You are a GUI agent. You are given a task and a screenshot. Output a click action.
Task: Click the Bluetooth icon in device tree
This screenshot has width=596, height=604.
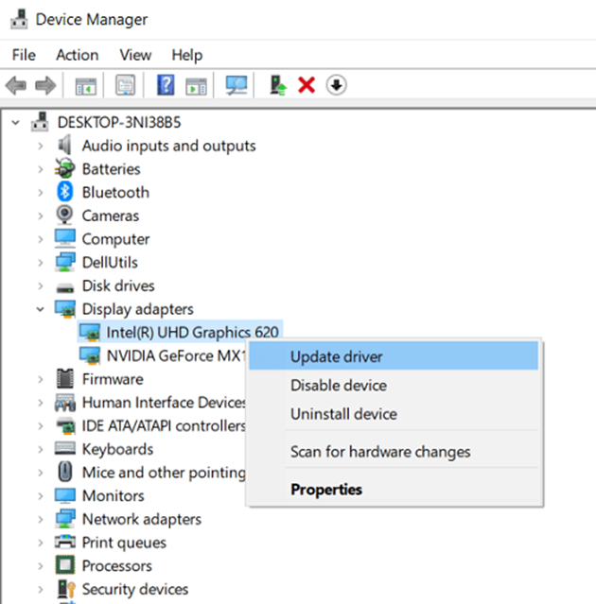(65, 192)
